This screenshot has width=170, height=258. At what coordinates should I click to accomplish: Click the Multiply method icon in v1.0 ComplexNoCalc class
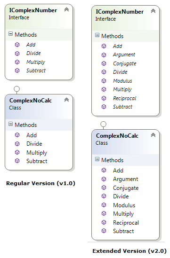[17, 152]
